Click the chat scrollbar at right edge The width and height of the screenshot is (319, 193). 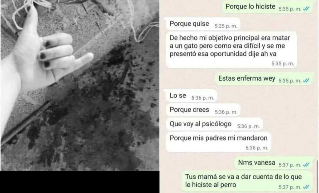pyautogui.click(x=317, y=176)
